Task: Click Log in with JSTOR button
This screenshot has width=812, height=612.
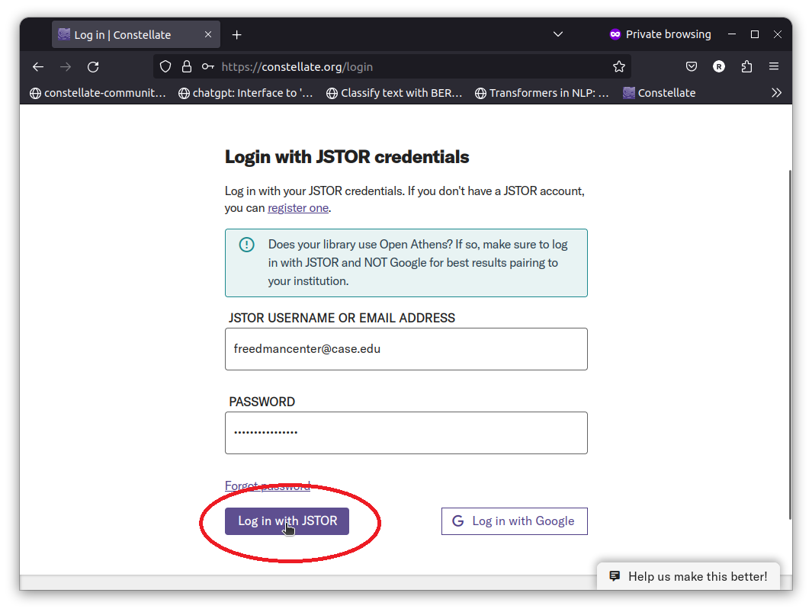Action: [x=287, y=521]
